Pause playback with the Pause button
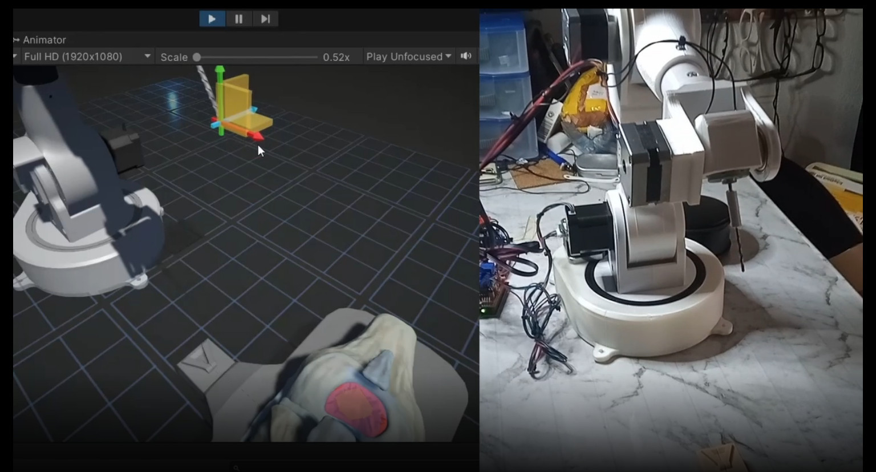Image resolution: width=876 pixels, height=472 pixels. click(238, 18)
